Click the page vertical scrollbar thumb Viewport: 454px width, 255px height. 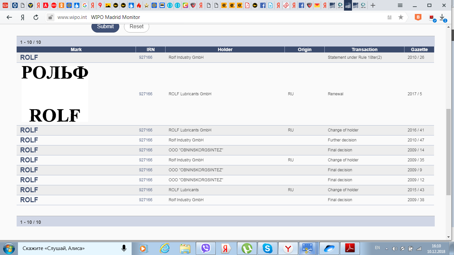tap(448, 152)
